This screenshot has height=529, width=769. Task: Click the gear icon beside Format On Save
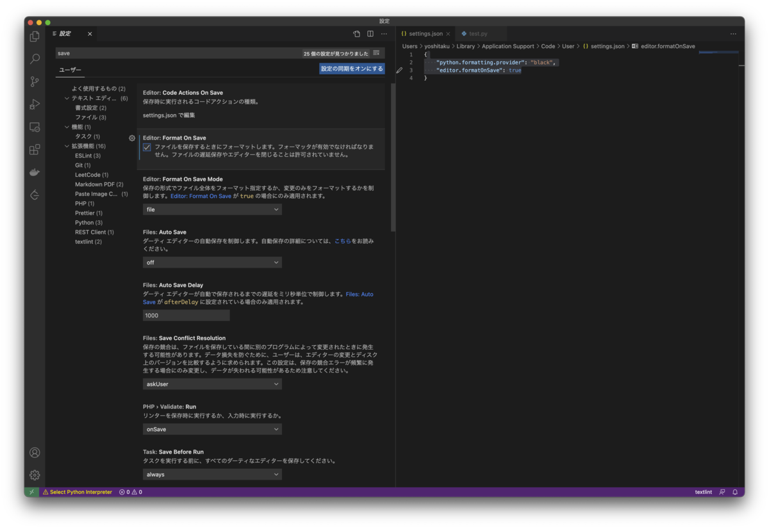[x=132, y=138]
